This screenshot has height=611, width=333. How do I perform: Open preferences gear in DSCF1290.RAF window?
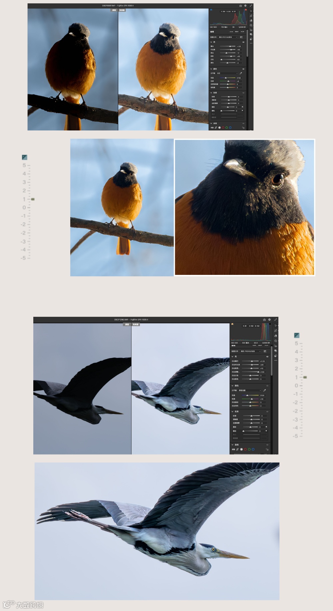tap(269, 319)
